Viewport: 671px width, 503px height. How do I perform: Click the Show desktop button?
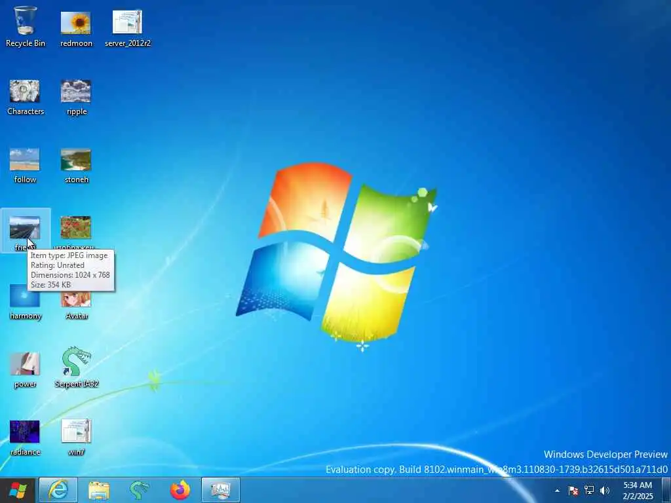click(666, 491)
